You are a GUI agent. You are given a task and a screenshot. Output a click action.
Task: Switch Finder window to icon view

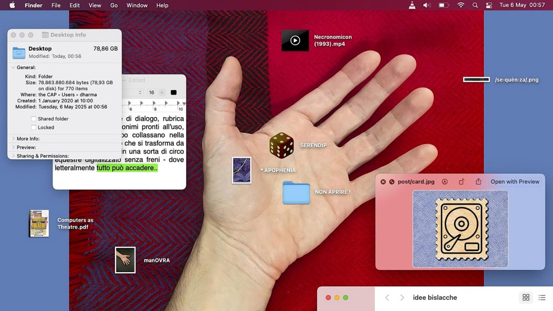(525, 298)
